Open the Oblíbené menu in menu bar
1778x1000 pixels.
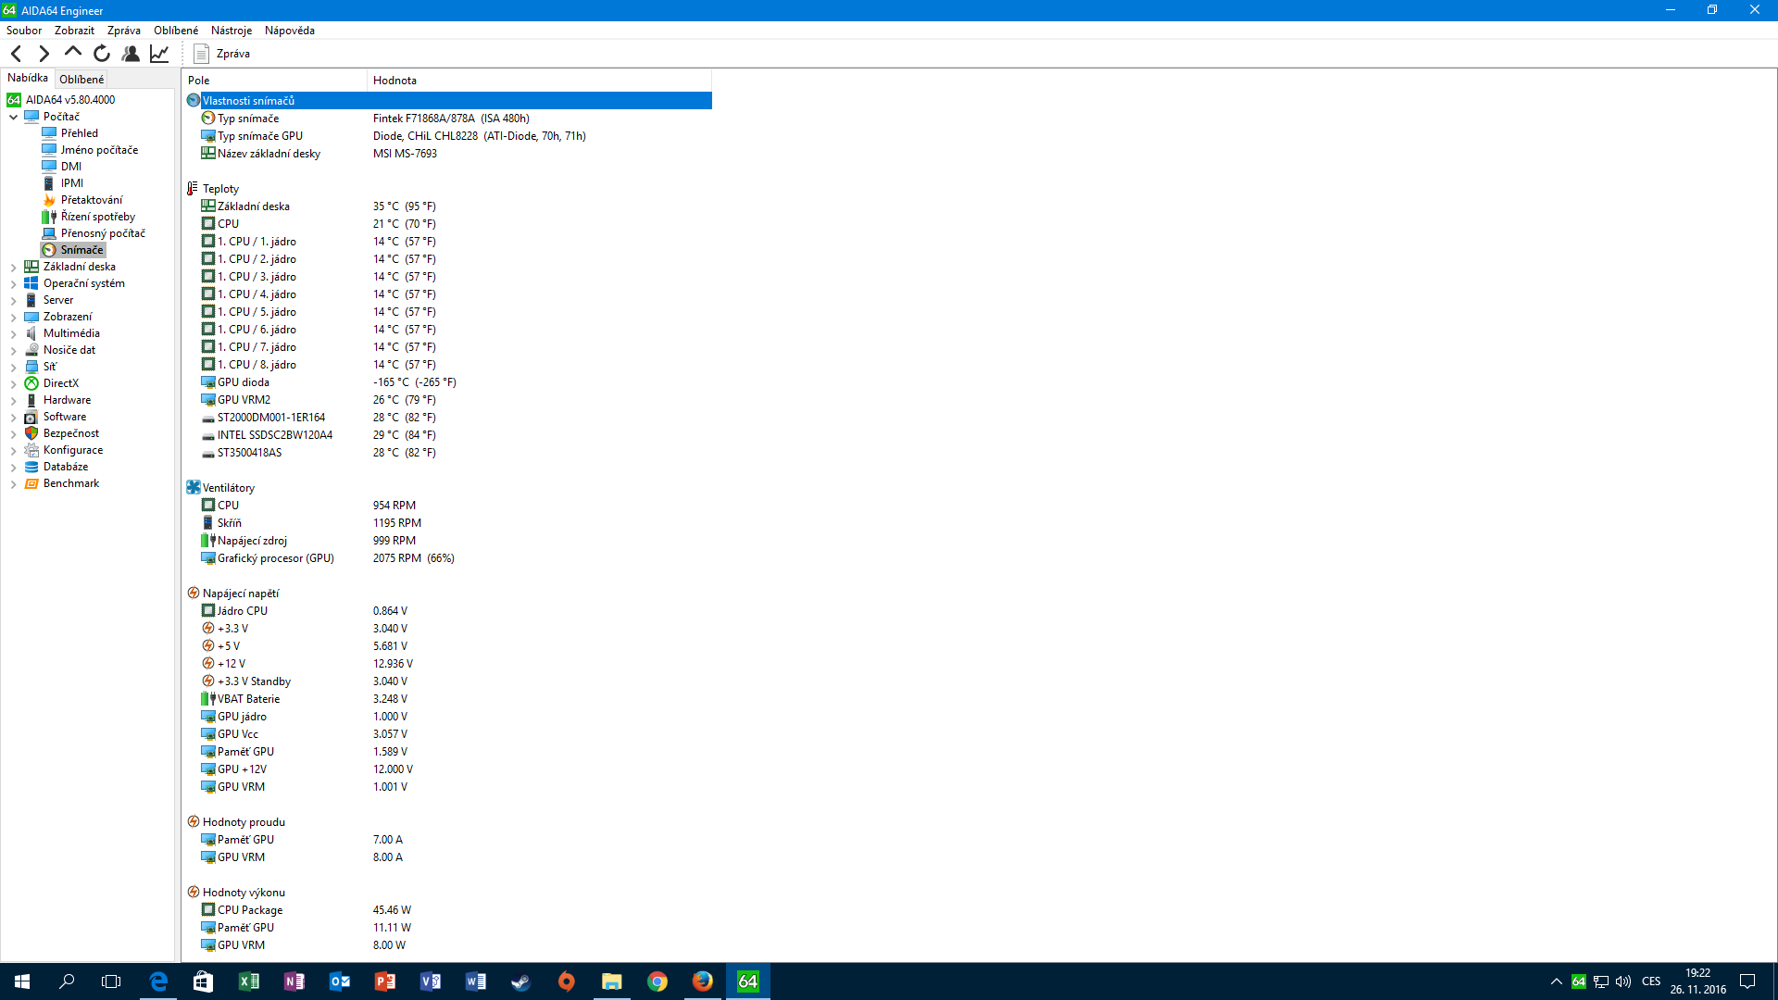(x=175, y=31)
